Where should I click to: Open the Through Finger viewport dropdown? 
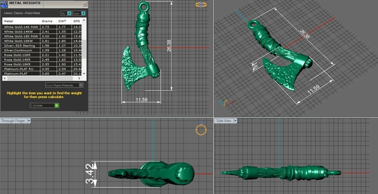pos(29,121)
